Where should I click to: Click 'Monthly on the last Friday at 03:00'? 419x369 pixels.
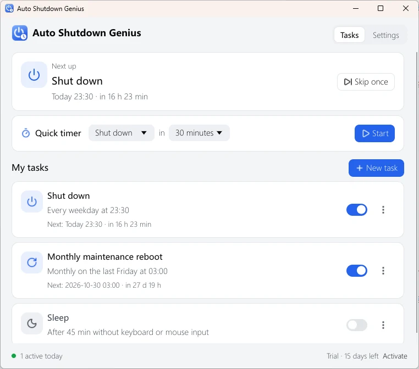click(107, 271)
